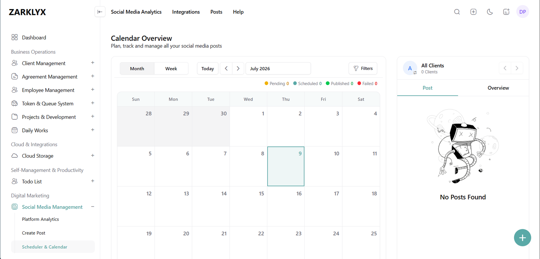The height and width of the screenshot is (259, 540).
Task: Collapse the sidebar with the arrow icon
Action: (x=100, y=12)
